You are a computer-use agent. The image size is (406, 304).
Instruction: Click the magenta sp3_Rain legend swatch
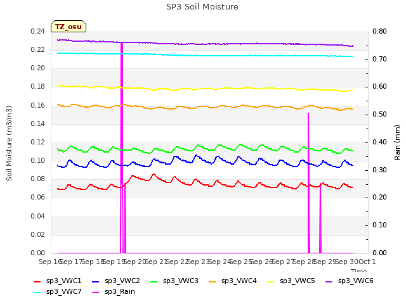96,293
